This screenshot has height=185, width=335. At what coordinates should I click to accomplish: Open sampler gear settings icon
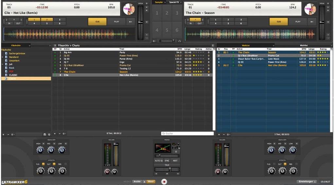pos(154,41)
